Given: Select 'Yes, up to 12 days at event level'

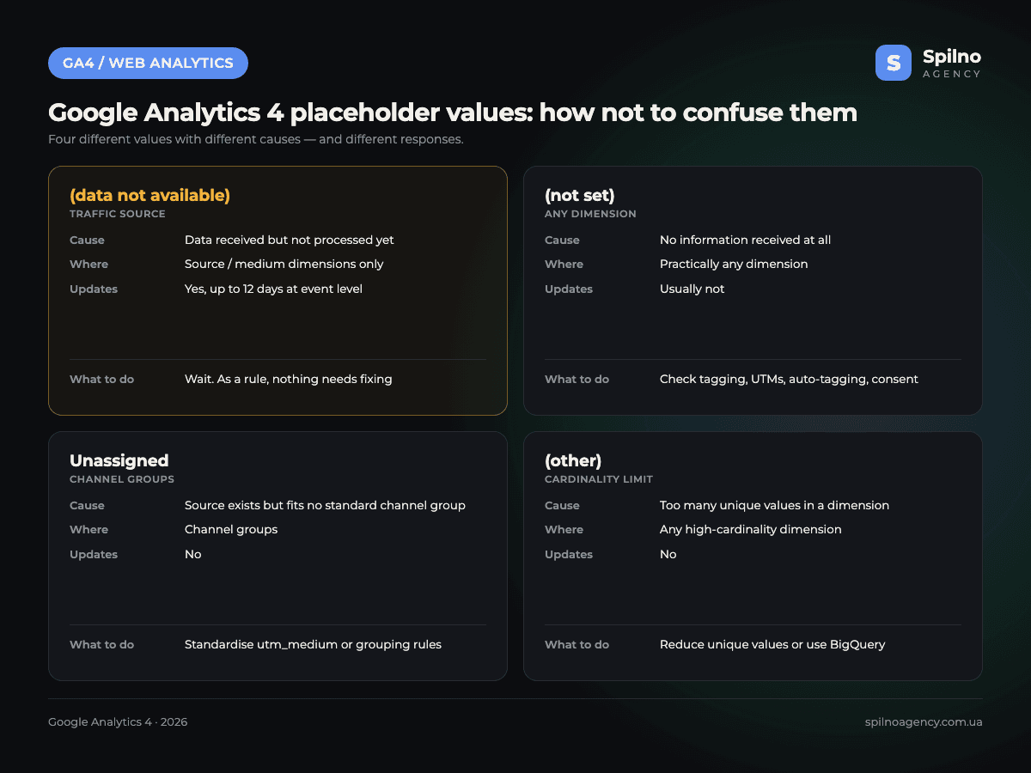Looking at the screenshot, I should pos(273,289).
